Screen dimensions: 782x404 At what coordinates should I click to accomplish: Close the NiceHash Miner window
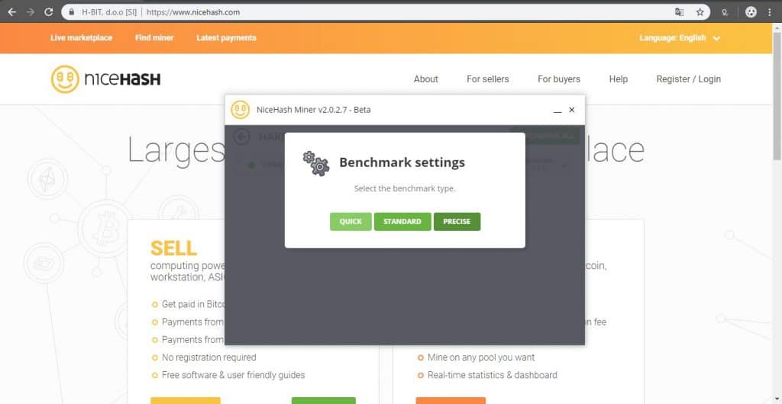572,110
